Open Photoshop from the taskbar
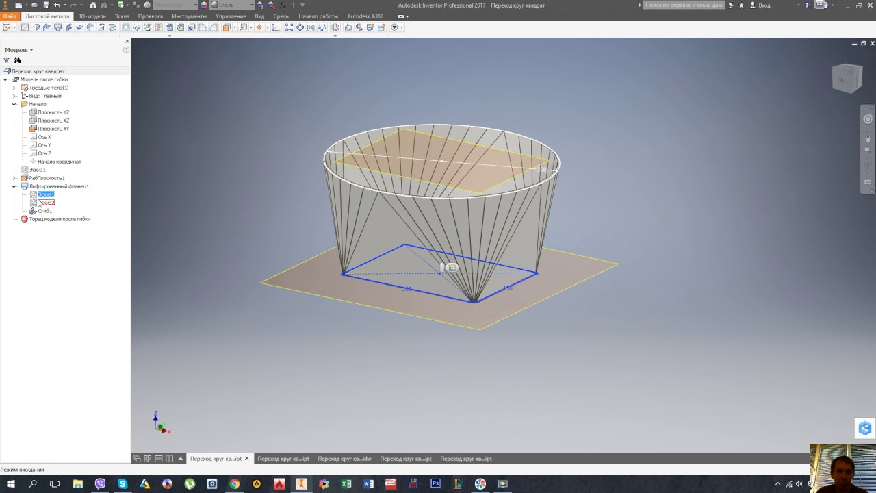The width and height of the screenshot is (876, 493). click(435, 484)
